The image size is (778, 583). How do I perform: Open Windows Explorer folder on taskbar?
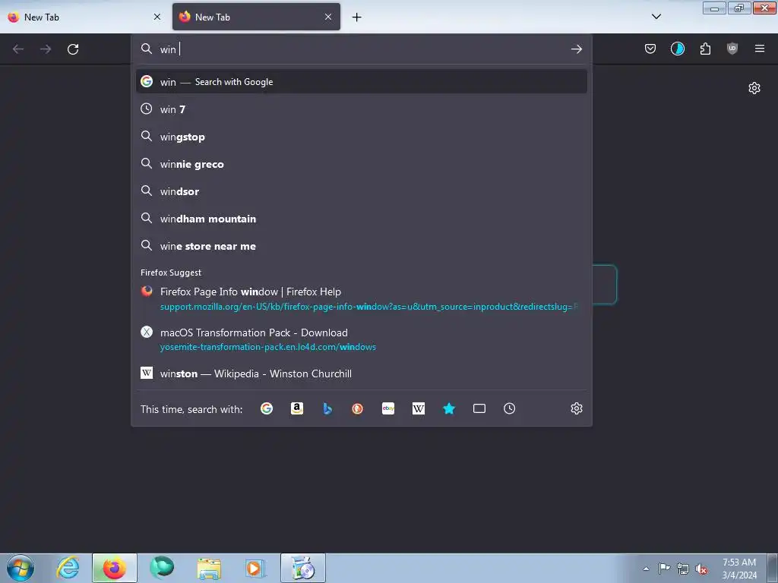point(209,568)
